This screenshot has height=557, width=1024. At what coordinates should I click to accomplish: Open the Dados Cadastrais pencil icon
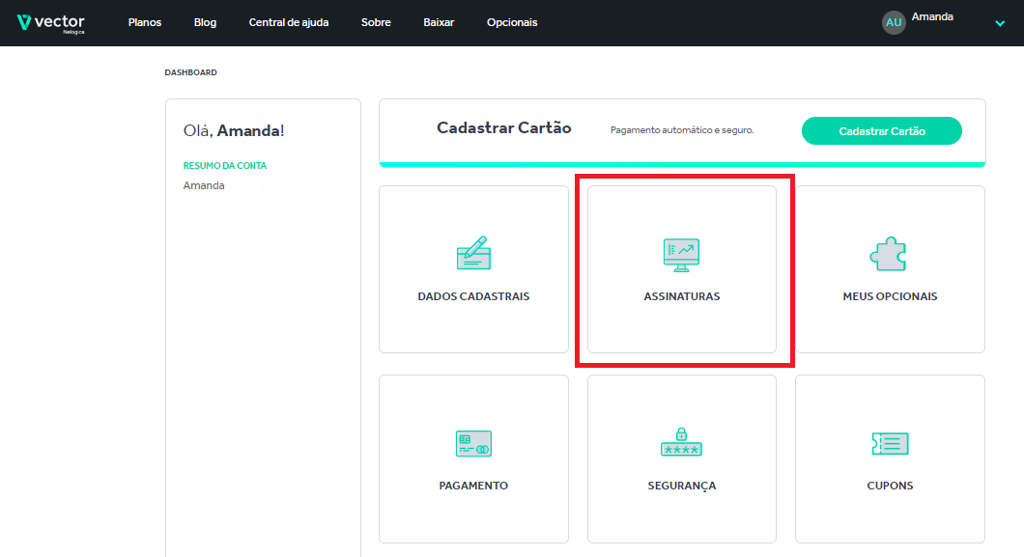(473, 253)
